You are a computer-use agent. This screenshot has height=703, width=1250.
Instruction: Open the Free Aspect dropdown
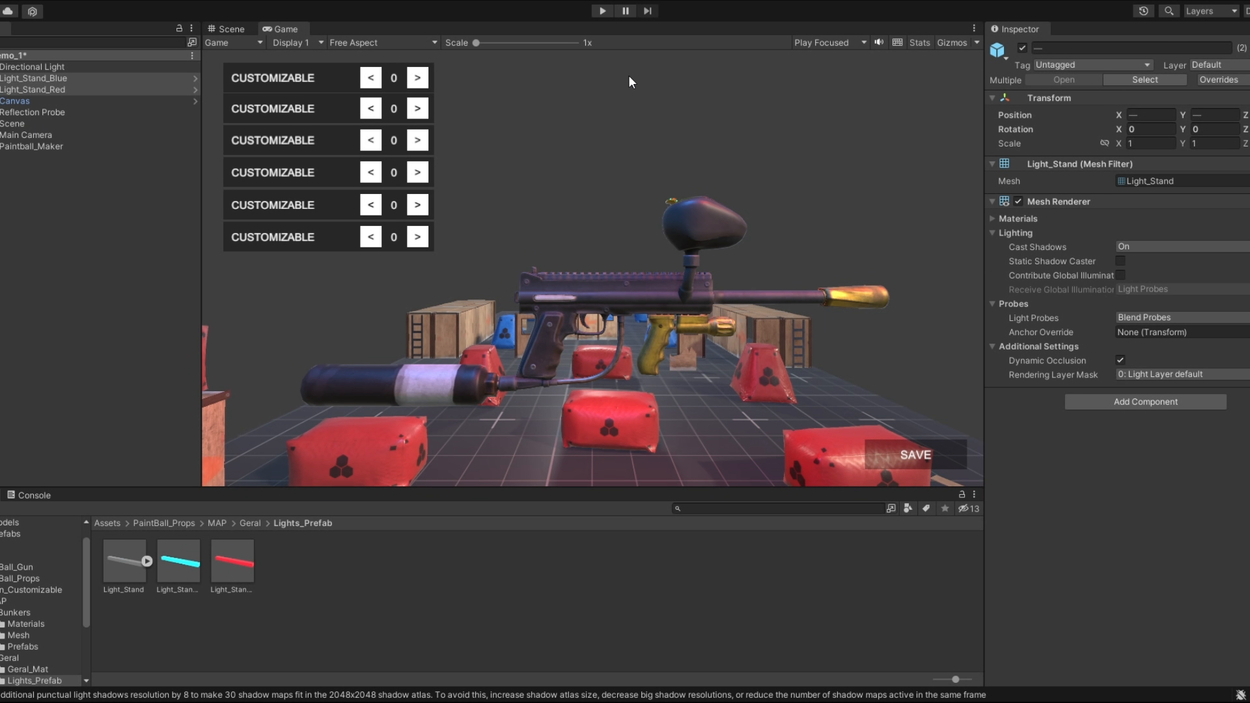pos(383,42)
